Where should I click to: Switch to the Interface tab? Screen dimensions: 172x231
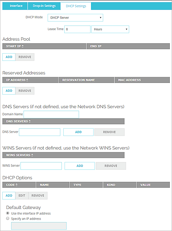(x=15, y=6)
